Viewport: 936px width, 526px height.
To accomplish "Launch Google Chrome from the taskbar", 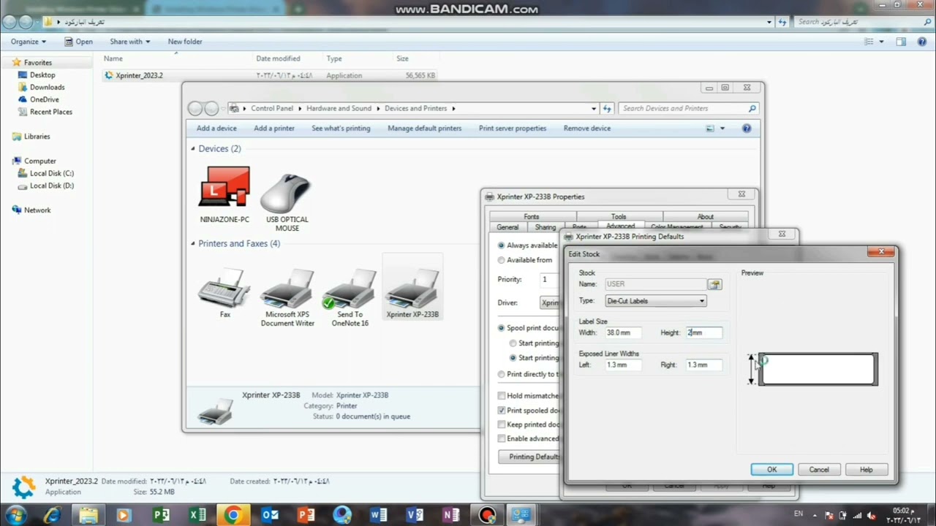I will tap(233, 515).
